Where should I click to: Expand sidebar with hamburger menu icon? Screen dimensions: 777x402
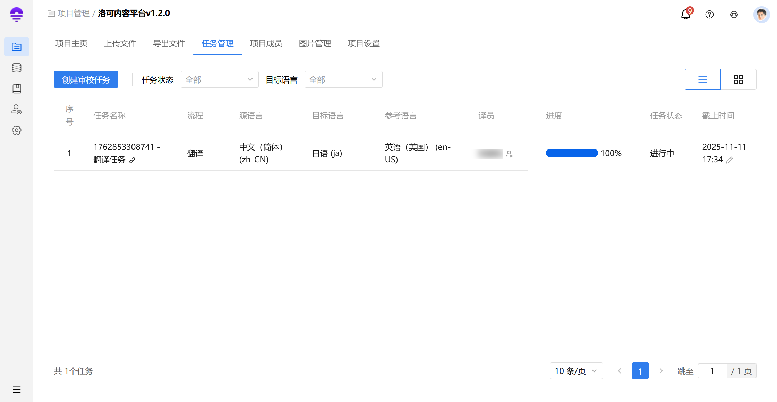[17, 390]
